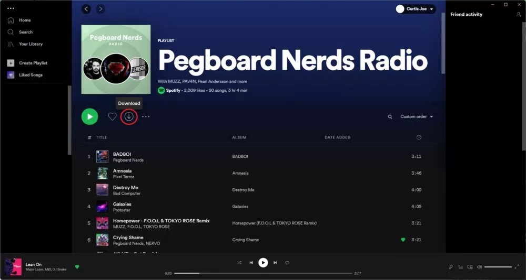Download the playlist with the arrow icon

click(x=129, y=116)
